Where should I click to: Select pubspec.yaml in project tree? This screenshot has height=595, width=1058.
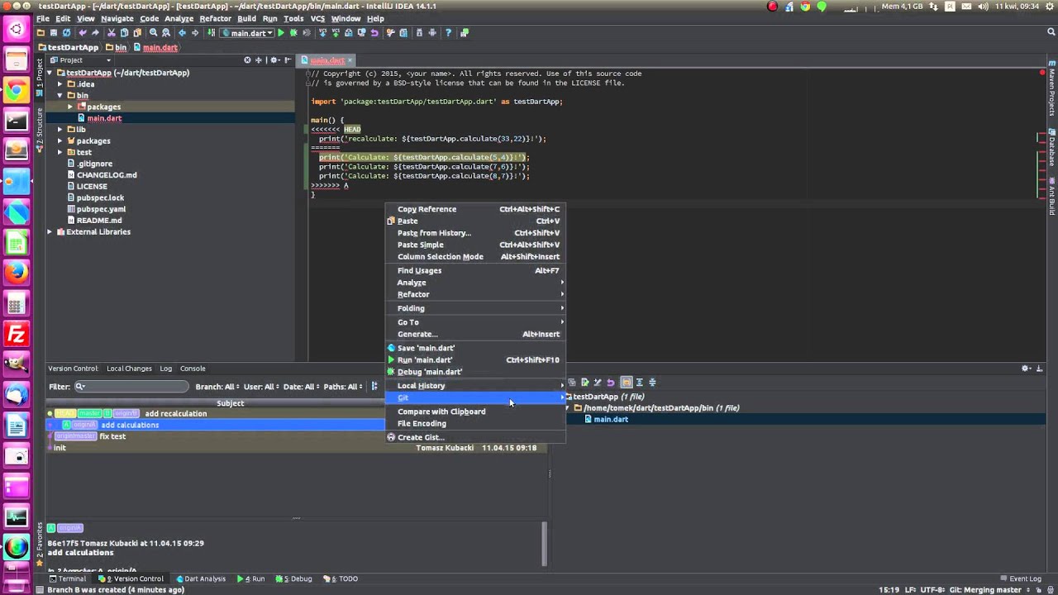click(x=101, y=209)
